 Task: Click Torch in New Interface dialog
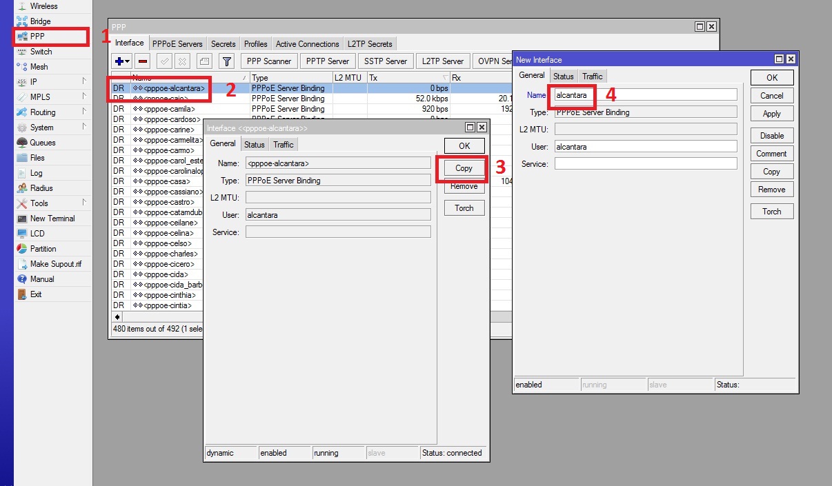coord(772,212)
